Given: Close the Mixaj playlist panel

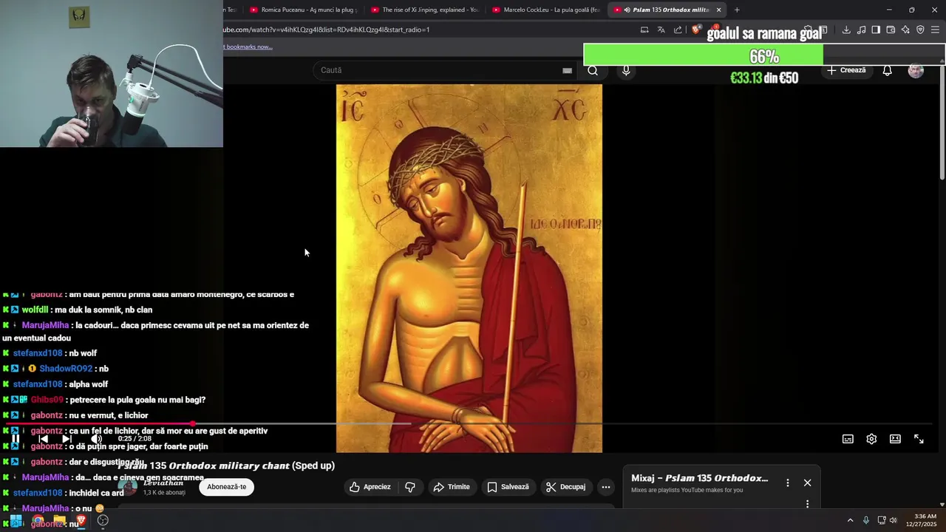Looking at the screenshot, I should [807, 482].
